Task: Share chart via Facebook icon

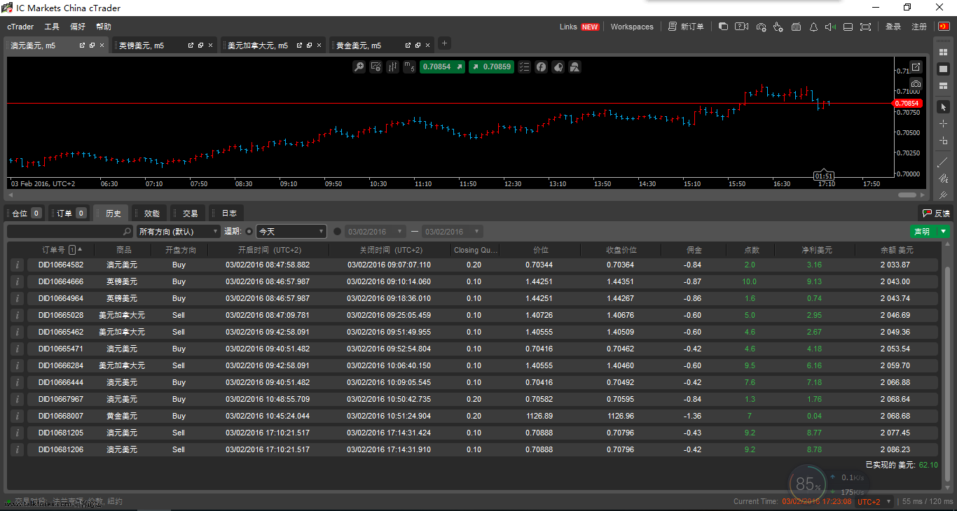Action: [x=541, y=67]
